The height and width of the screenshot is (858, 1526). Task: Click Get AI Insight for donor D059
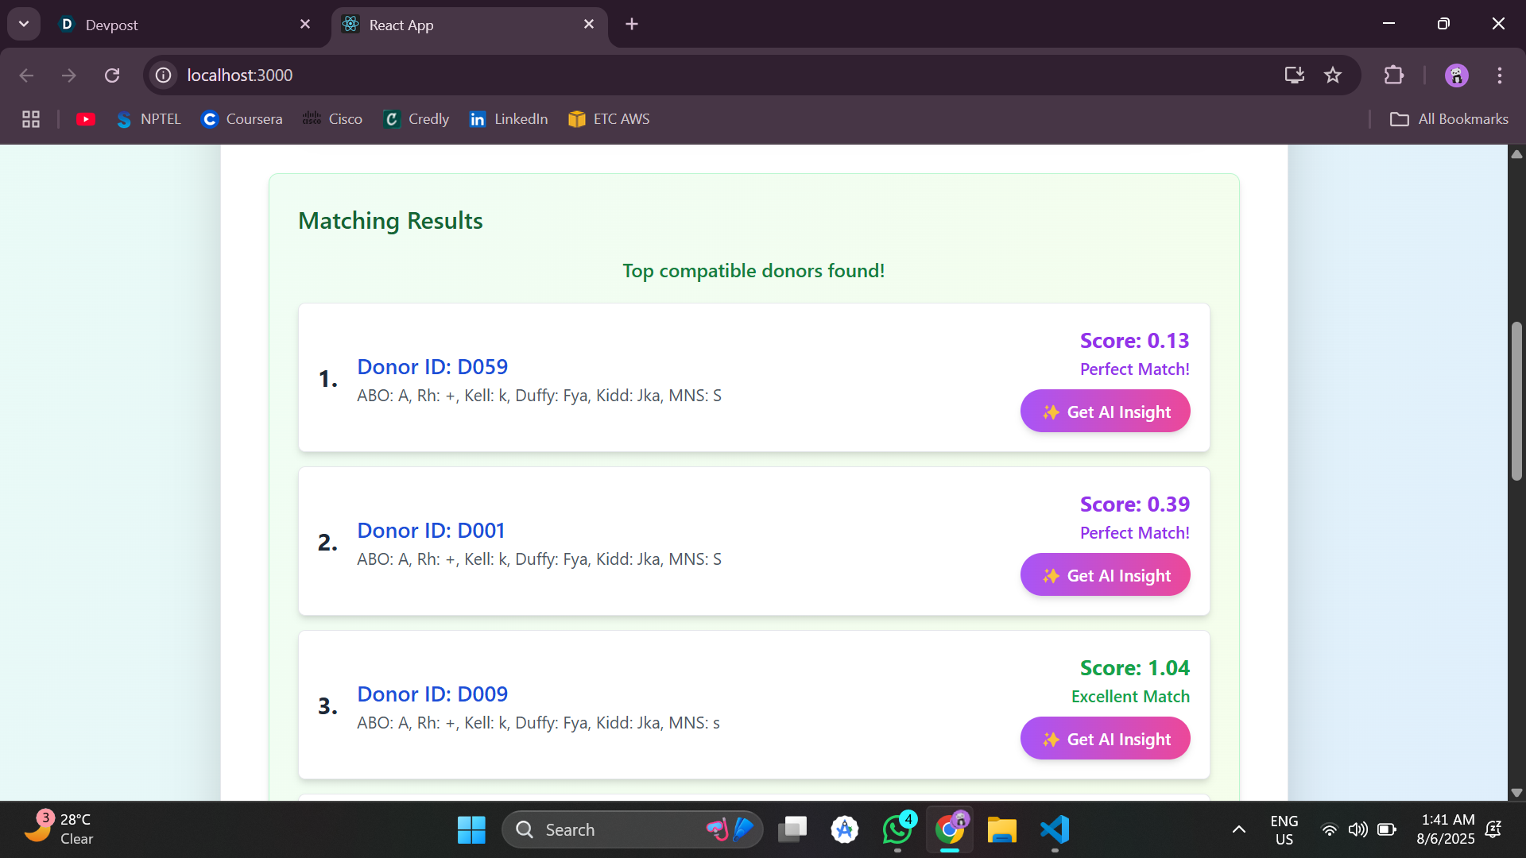1105,412
